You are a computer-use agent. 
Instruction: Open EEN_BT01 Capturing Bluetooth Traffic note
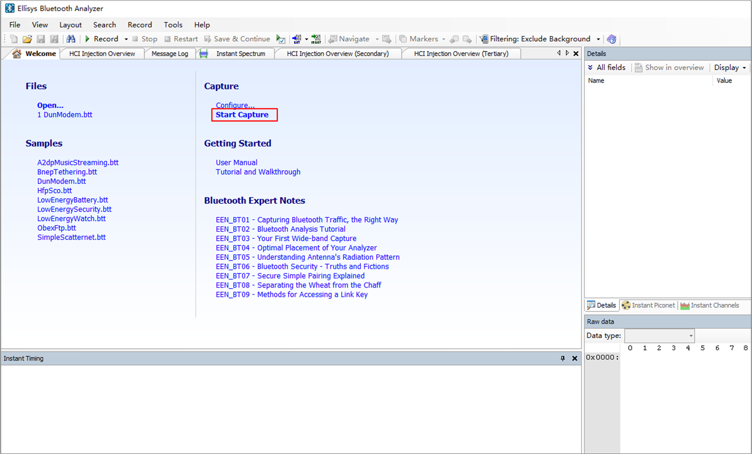coord(307,219)
